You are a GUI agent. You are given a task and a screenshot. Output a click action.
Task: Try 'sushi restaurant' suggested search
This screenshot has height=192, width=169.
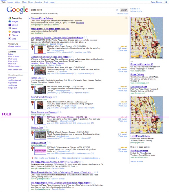(x=14, y=80)
